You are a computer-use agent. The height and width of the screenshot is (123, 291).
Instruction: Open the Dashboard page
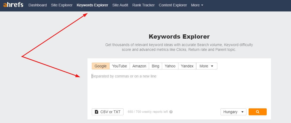click(x=38, y=5)
